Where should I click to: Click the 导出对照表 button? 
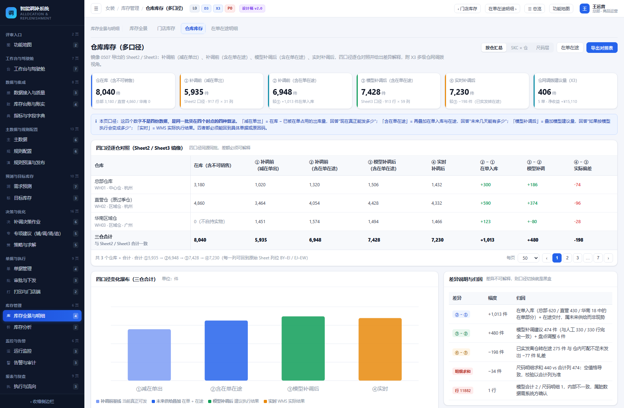pyautogui.click(x=602, y=48)
